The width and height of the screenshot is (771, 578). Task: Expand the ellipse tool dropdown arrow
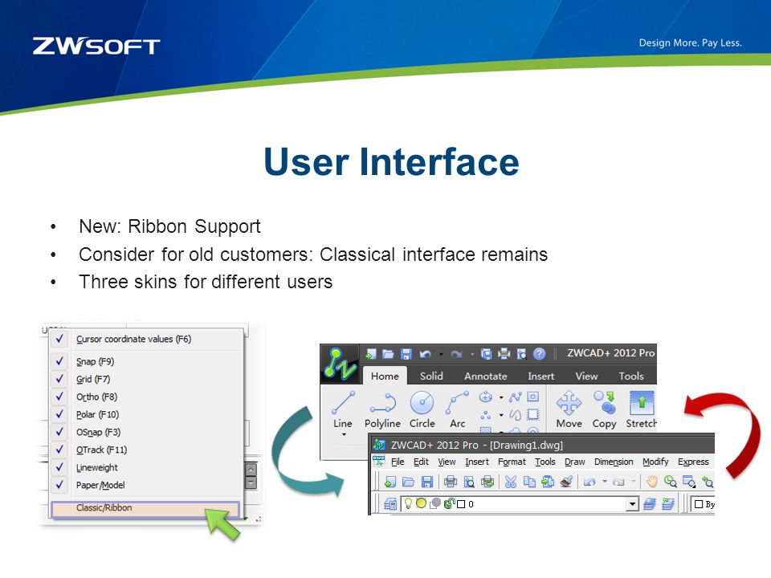coord(501,397)
